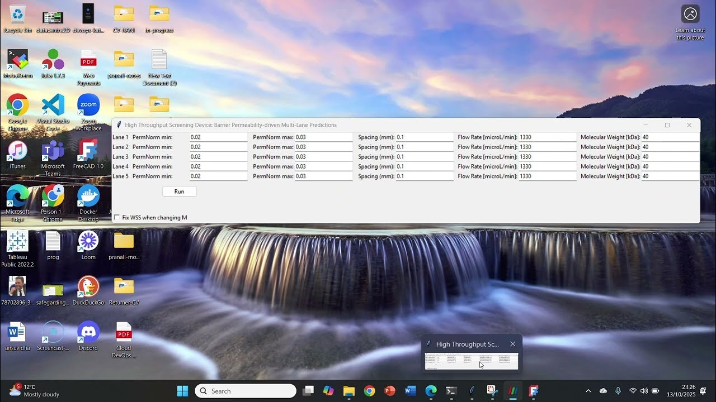Click the Run button
The width and height of the screenshot is (716, 402).
179,192
